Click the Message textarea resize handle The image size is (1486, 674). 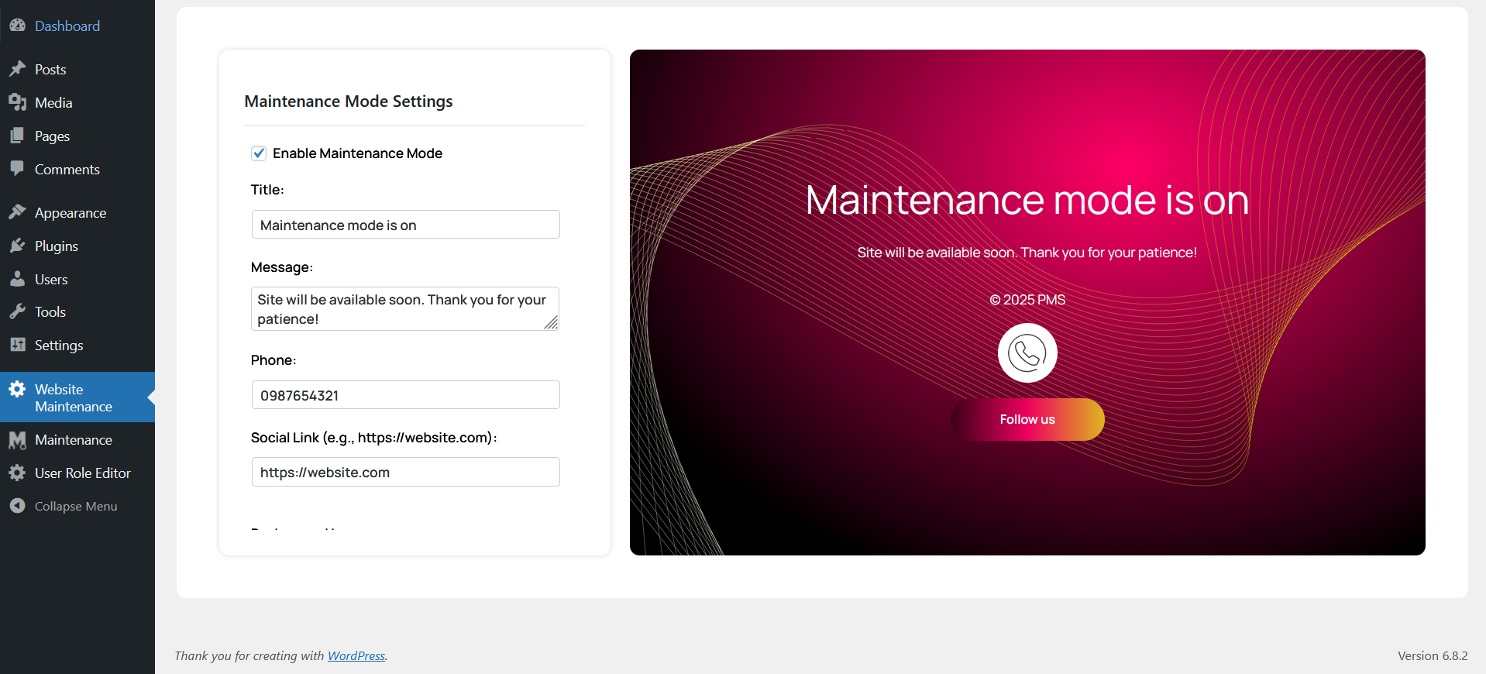point(551,323)
